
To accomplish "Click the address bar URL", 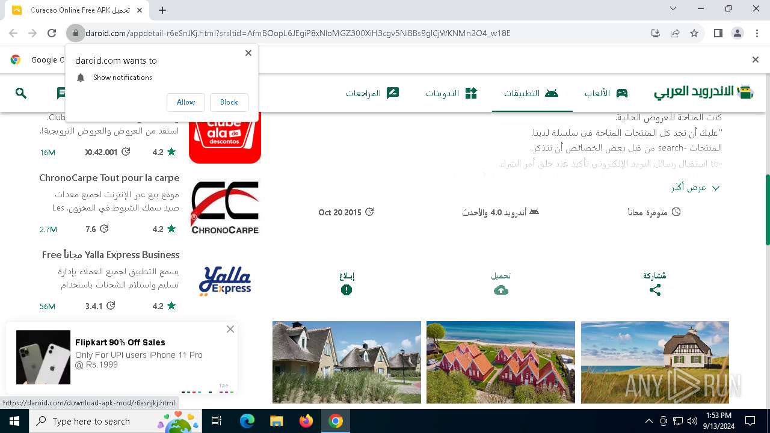I will [x=298, y=33].
